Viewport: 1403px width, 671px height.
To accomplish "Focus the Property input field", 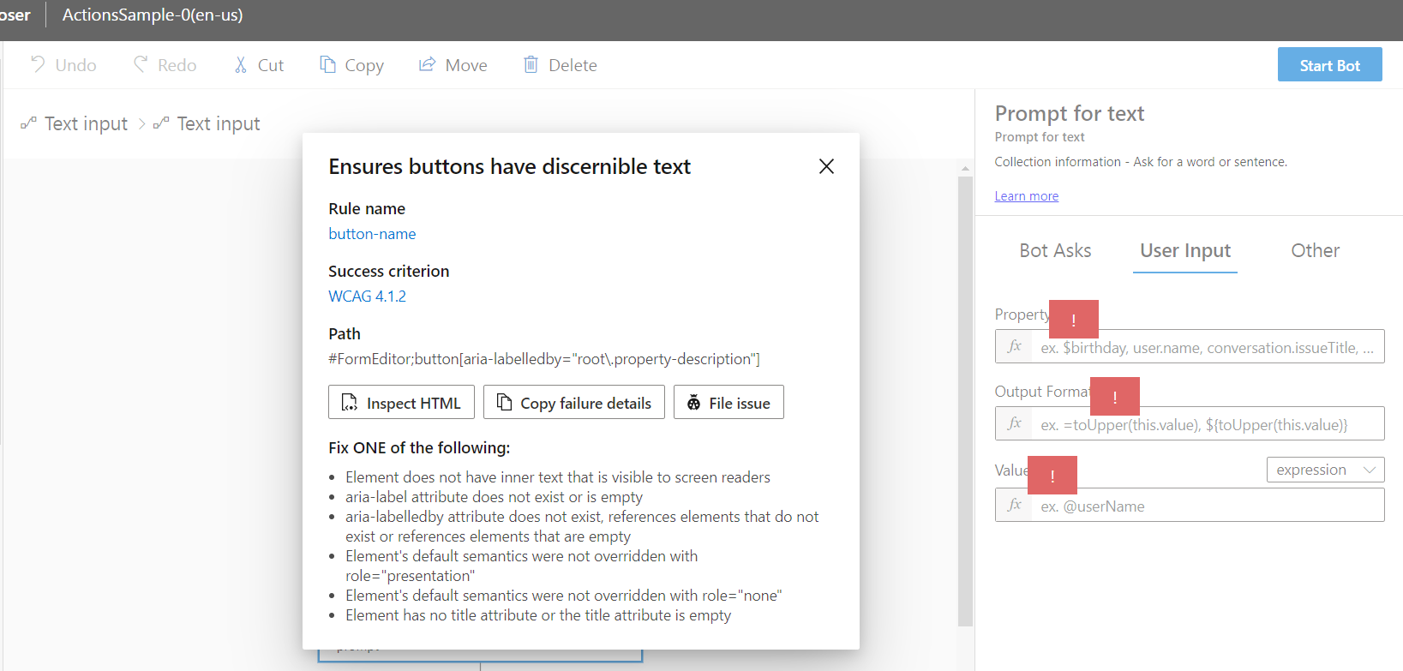I will pyautogui.click(x=1190, y=347).
